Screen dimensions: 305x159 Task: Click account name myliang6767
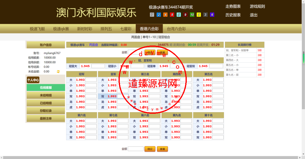click(x=52, y=53)
